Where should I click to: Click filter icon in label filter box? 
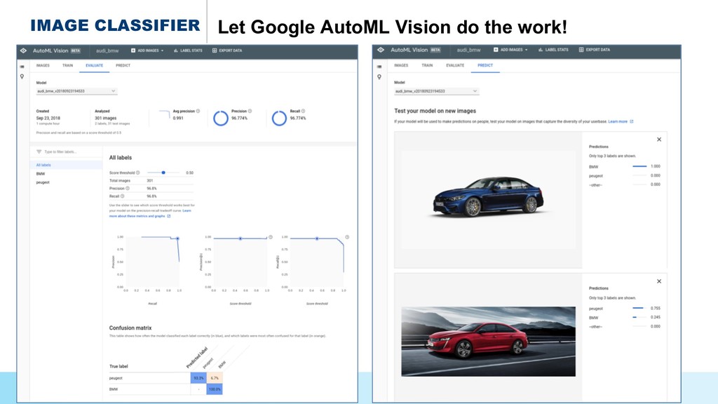(x=39, y=151)
